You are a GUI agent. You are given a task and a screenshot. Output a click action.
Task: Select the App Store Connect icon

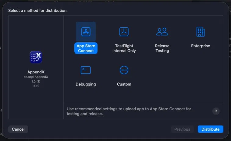pos(86,32)
